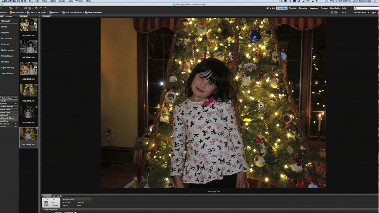The image size is (379, 213).
Task: Rotate 90 degrees counterclockwise icon
Action: pyautogui.click(x=41, y=8)
